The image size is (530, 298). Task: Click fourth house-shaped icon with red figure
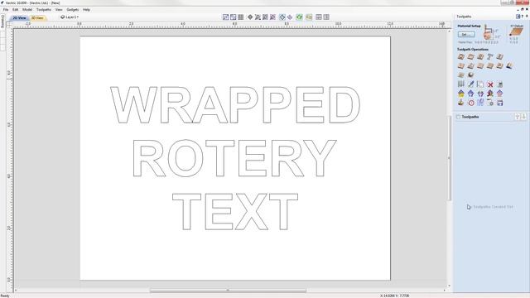tap(490, 94)
